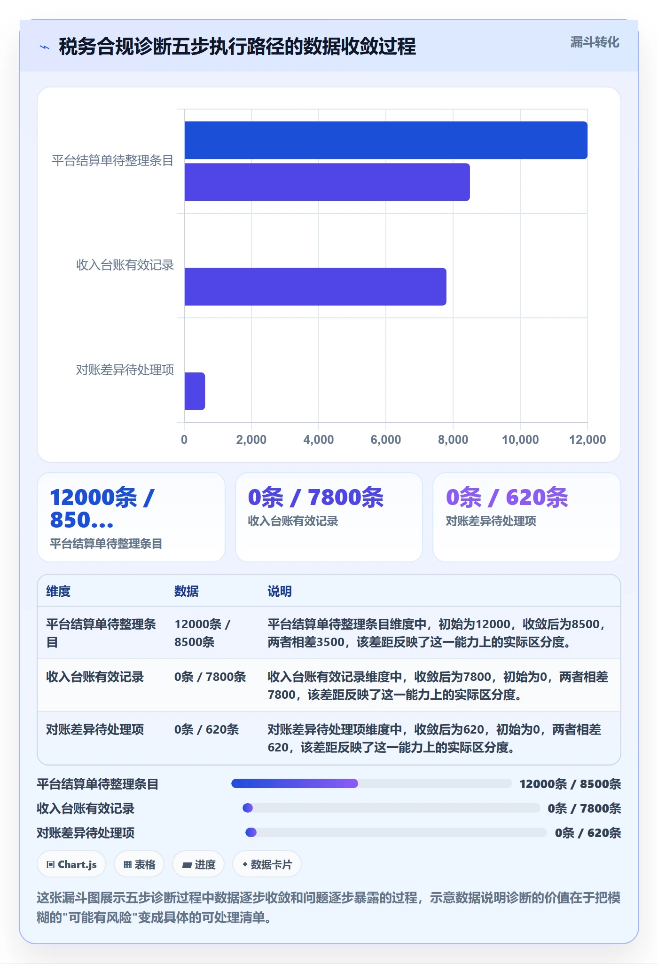The width and height of the screenshot is (658, 964).
Task: Click the progress bar for 对账差异待处理项
Action: (396, 832)
